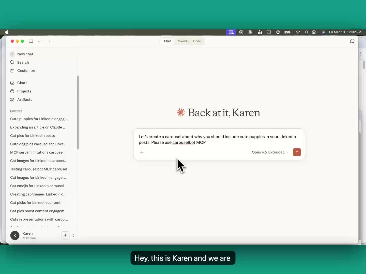This screenshot has height=274, width=366.
Task: Open 'Testing carouselbot MCP carousel' chat
Action: click(39, 169)
